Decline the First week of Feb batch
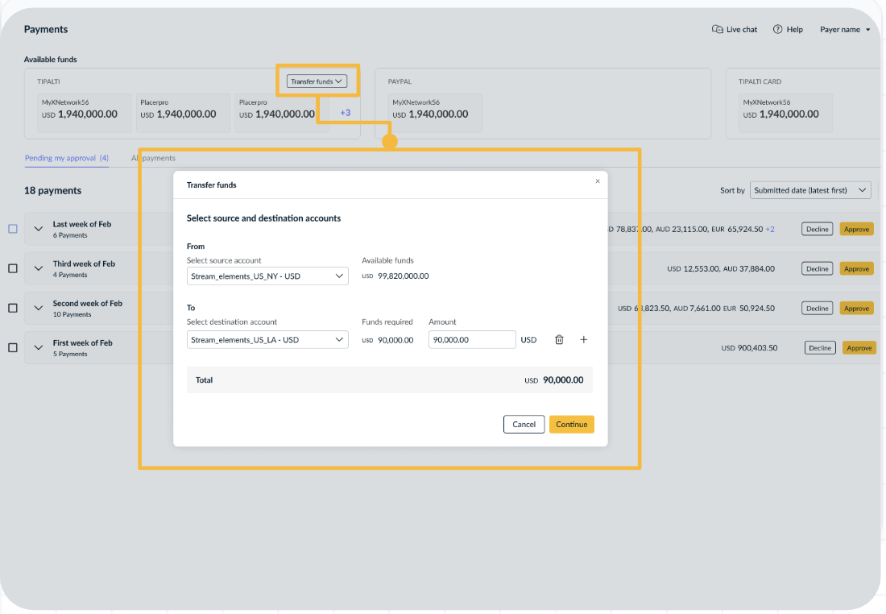This screenshot has width=886, height=614. click(x=820, y=348)
